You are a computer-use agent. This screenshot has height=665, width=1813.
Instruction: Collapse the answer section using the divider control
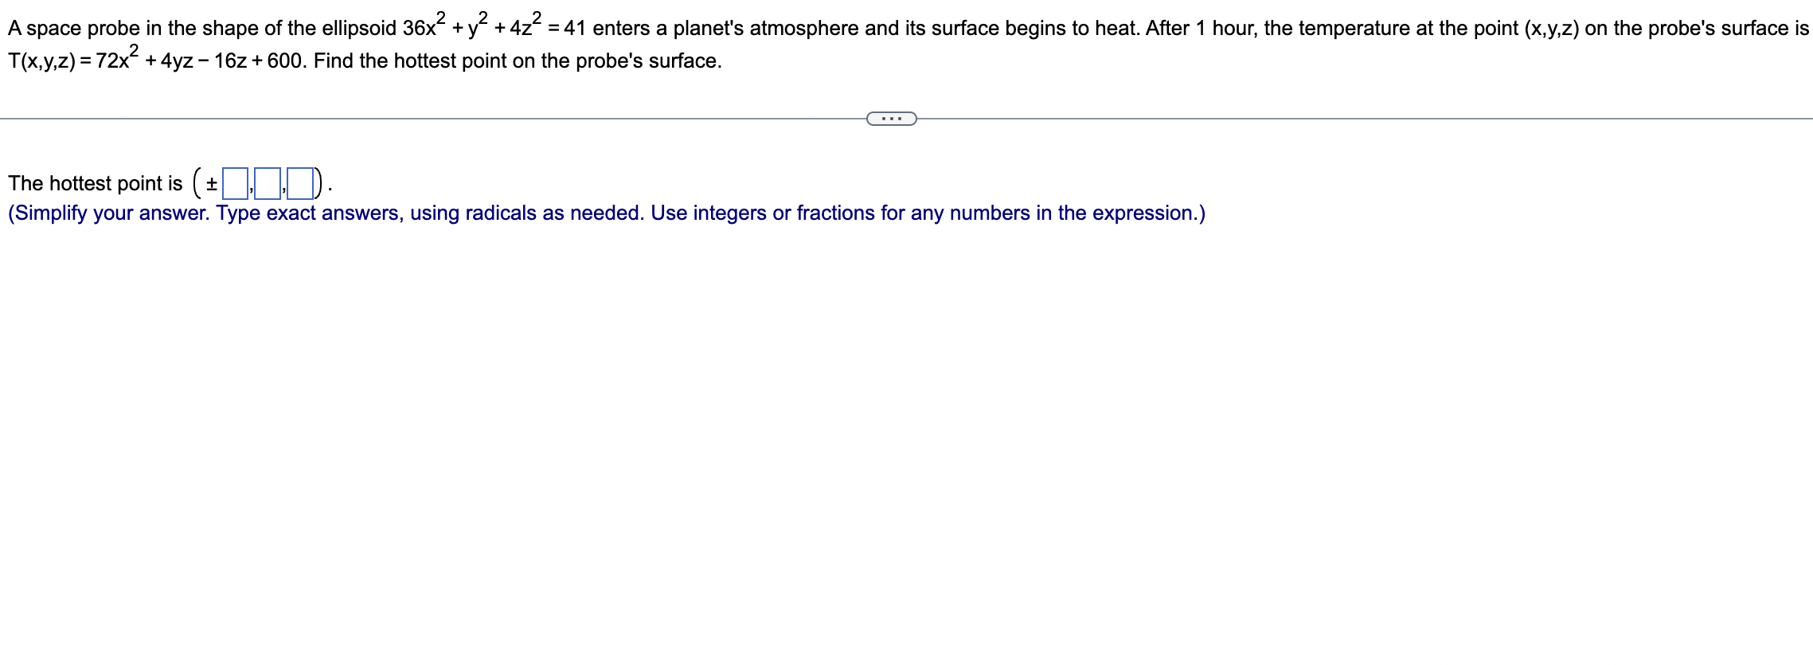click(x=890, y=118)
